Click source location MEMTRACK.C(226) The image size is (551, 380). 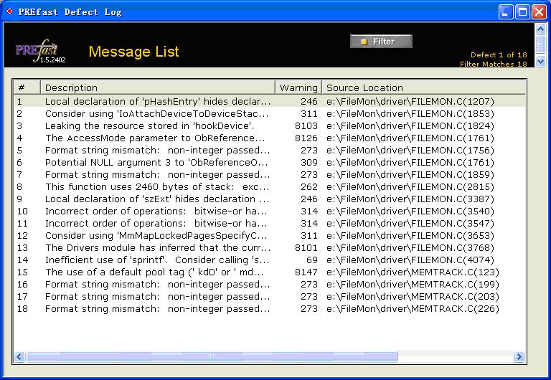tap(413, 309)
